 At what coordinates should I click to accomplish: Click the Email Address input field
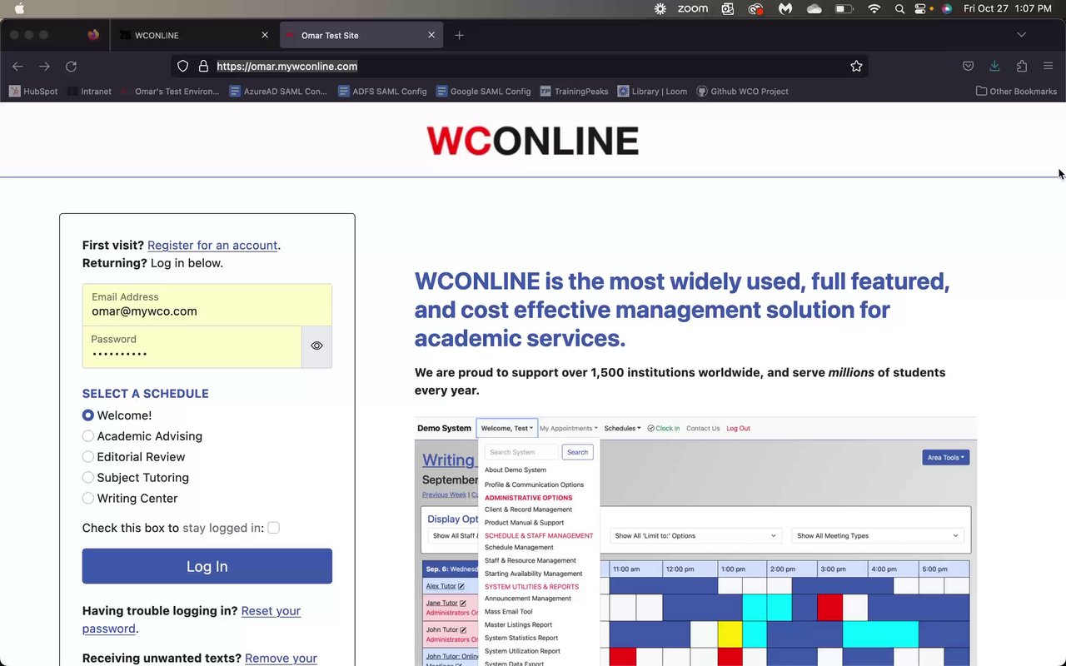click(207, 305)
